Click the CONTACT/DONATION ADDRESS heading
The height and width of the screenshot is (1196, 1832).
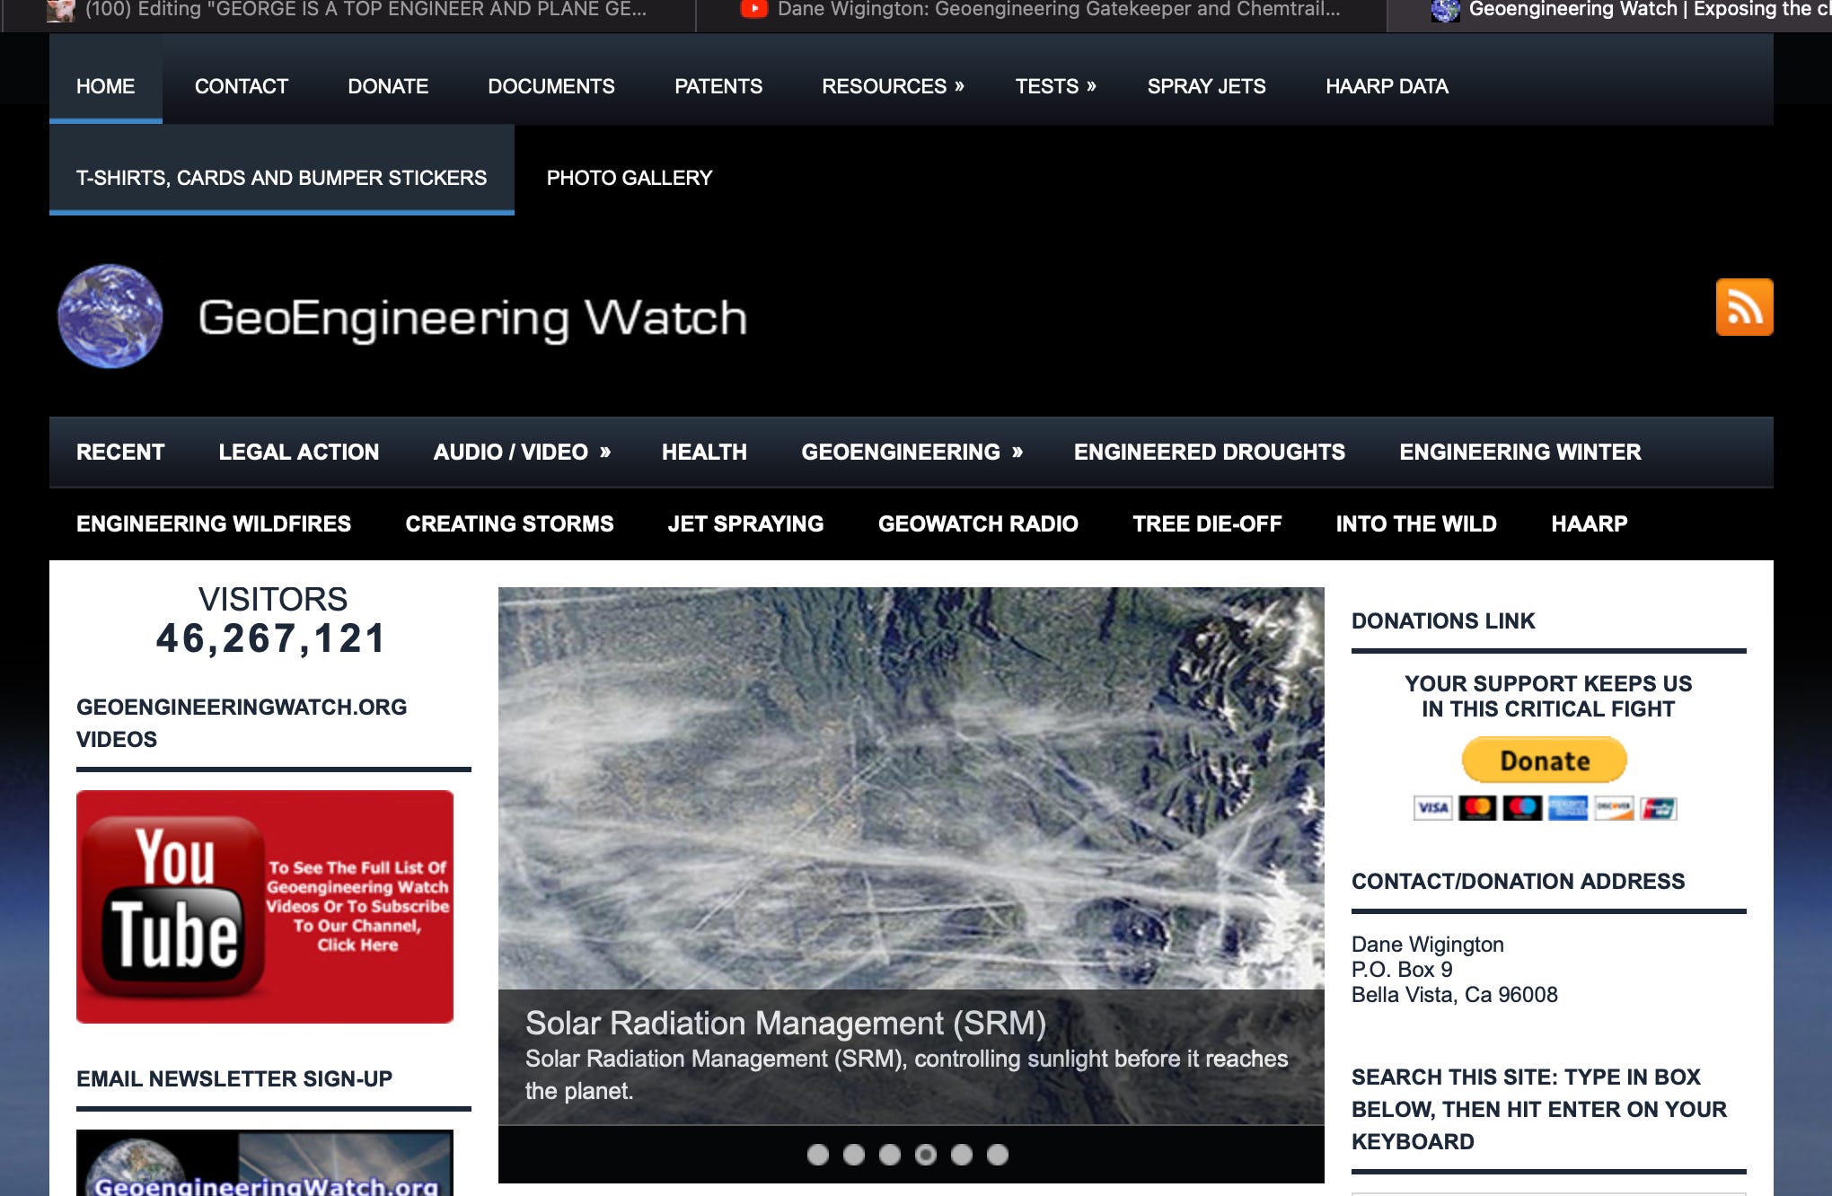click(x=1518, y=881)
